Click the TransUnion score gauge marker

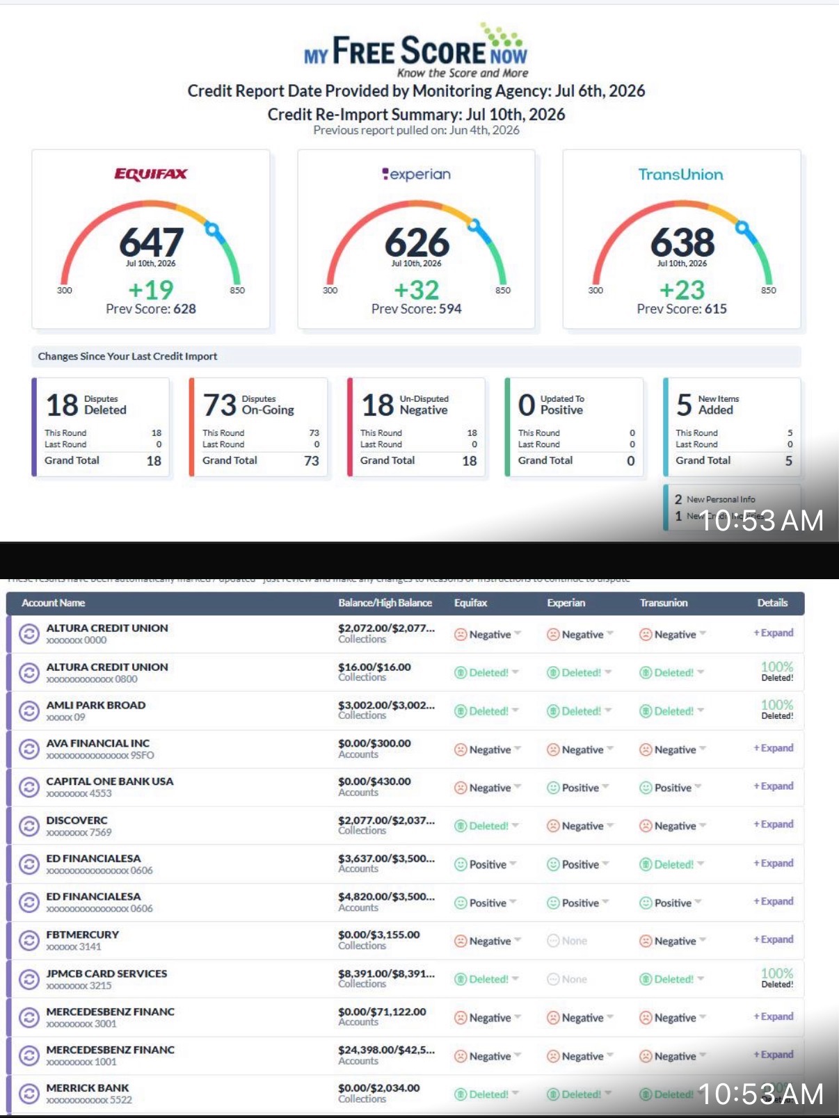(743, 227)
